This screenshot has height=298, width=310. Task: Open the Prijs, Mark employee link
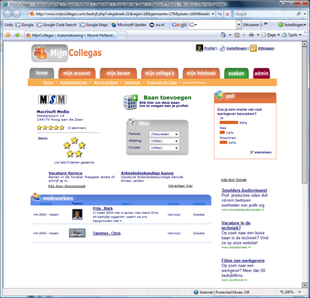pos(103,208)
